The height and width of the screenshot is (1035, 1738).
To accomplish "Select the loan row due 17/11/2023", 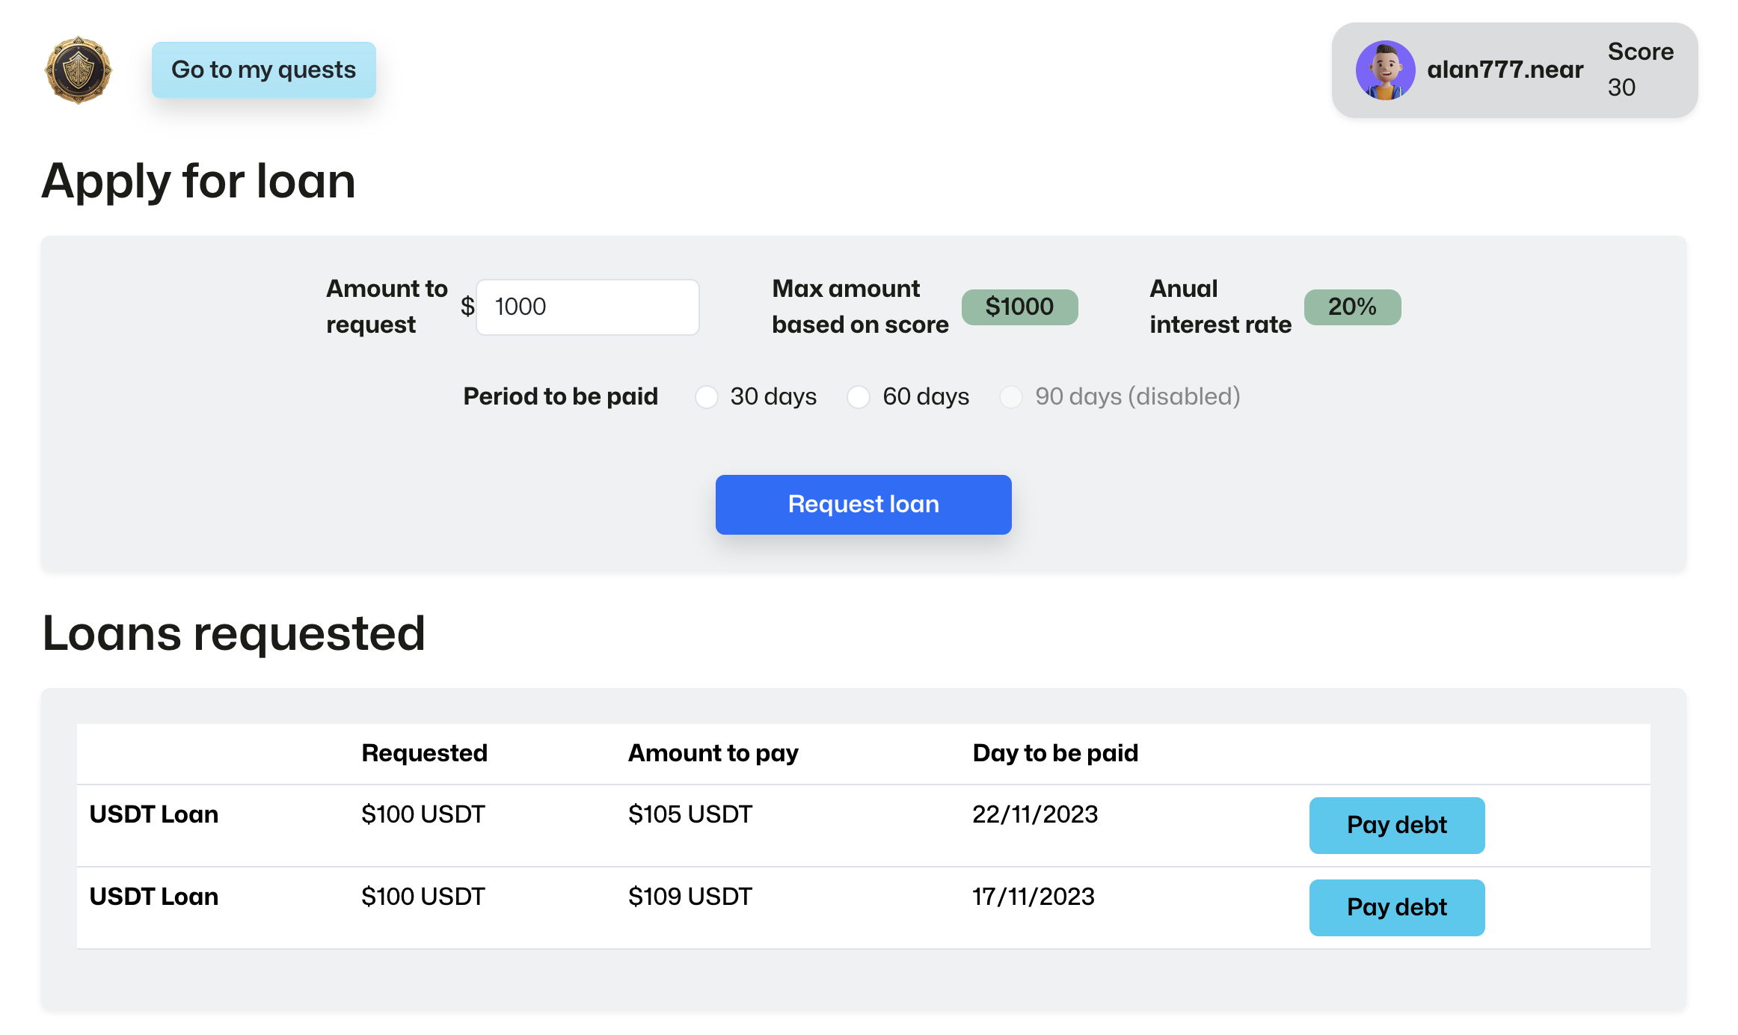I will (x=1033, y=897).
